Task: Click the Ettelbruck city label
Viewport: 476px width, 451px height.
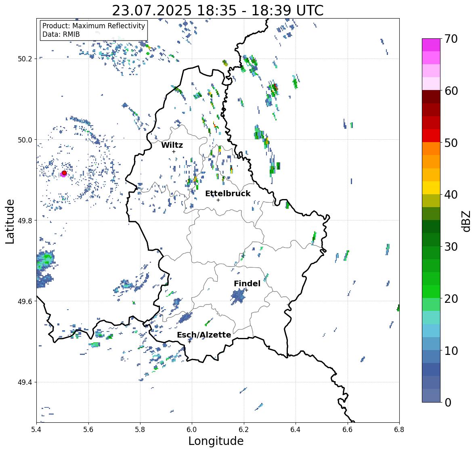Action: [228, 194]
